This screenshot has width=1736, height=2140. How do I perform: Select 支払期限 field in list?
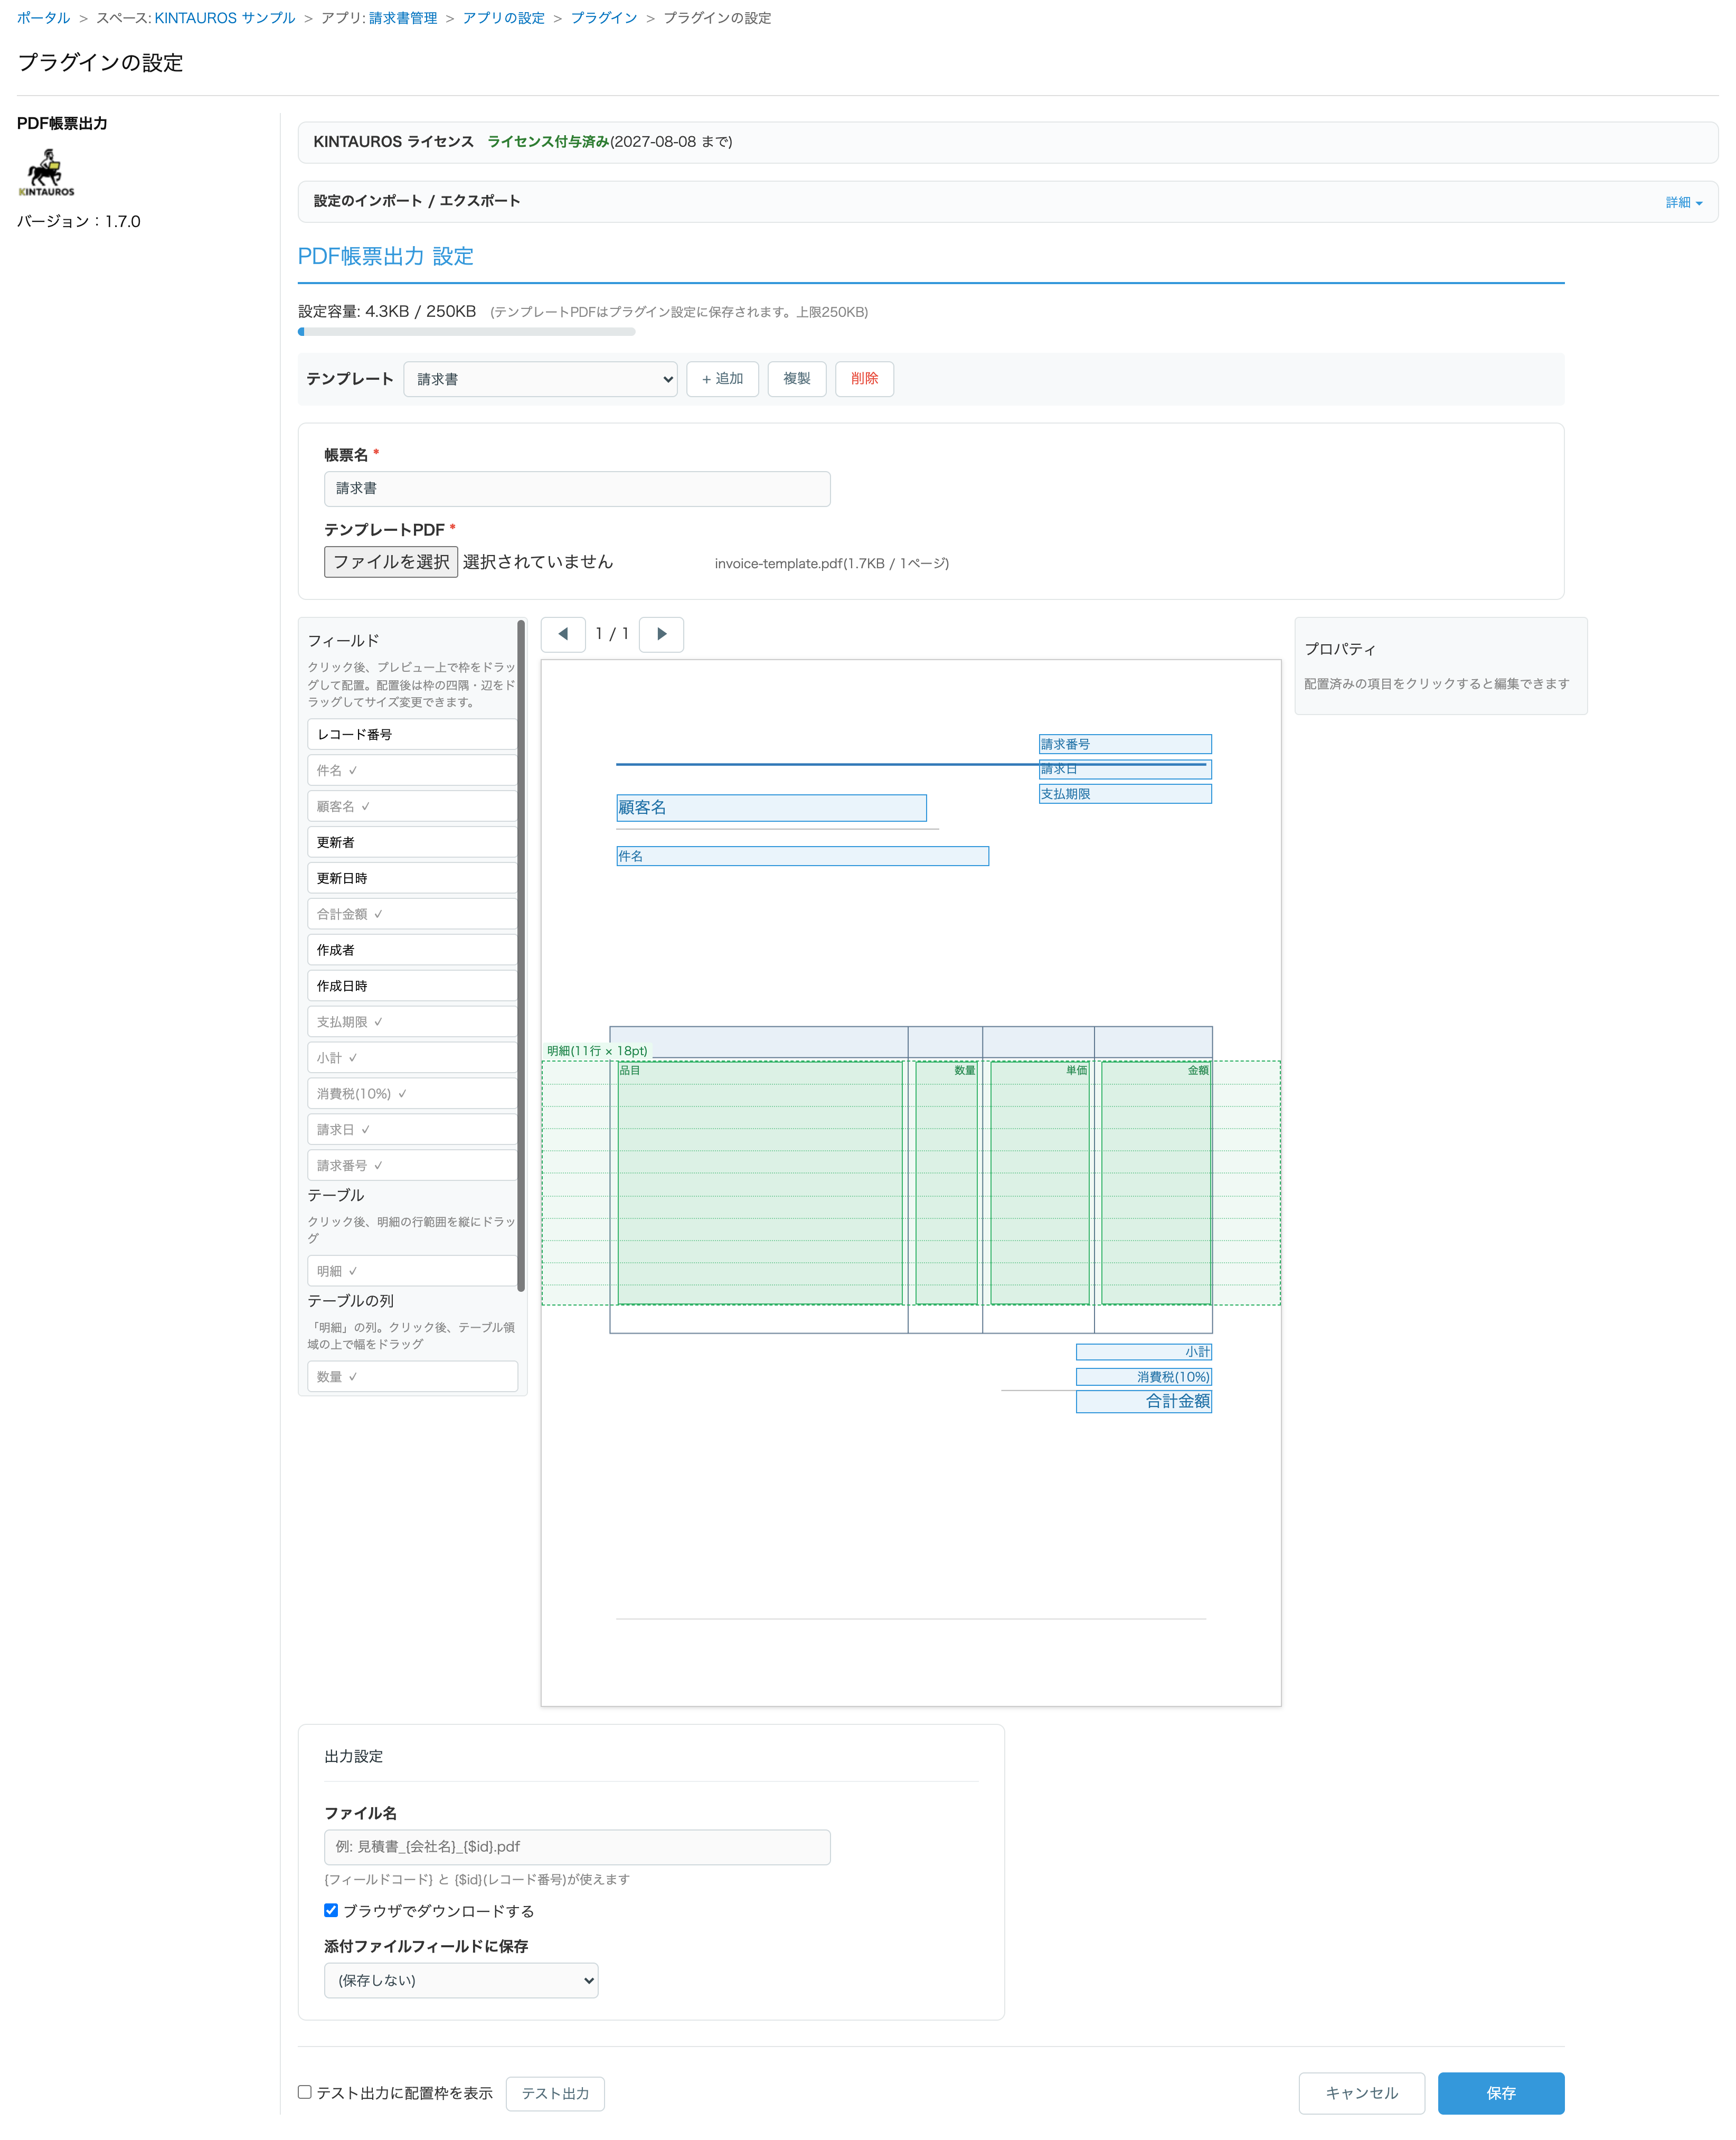tap(412, 1022)
